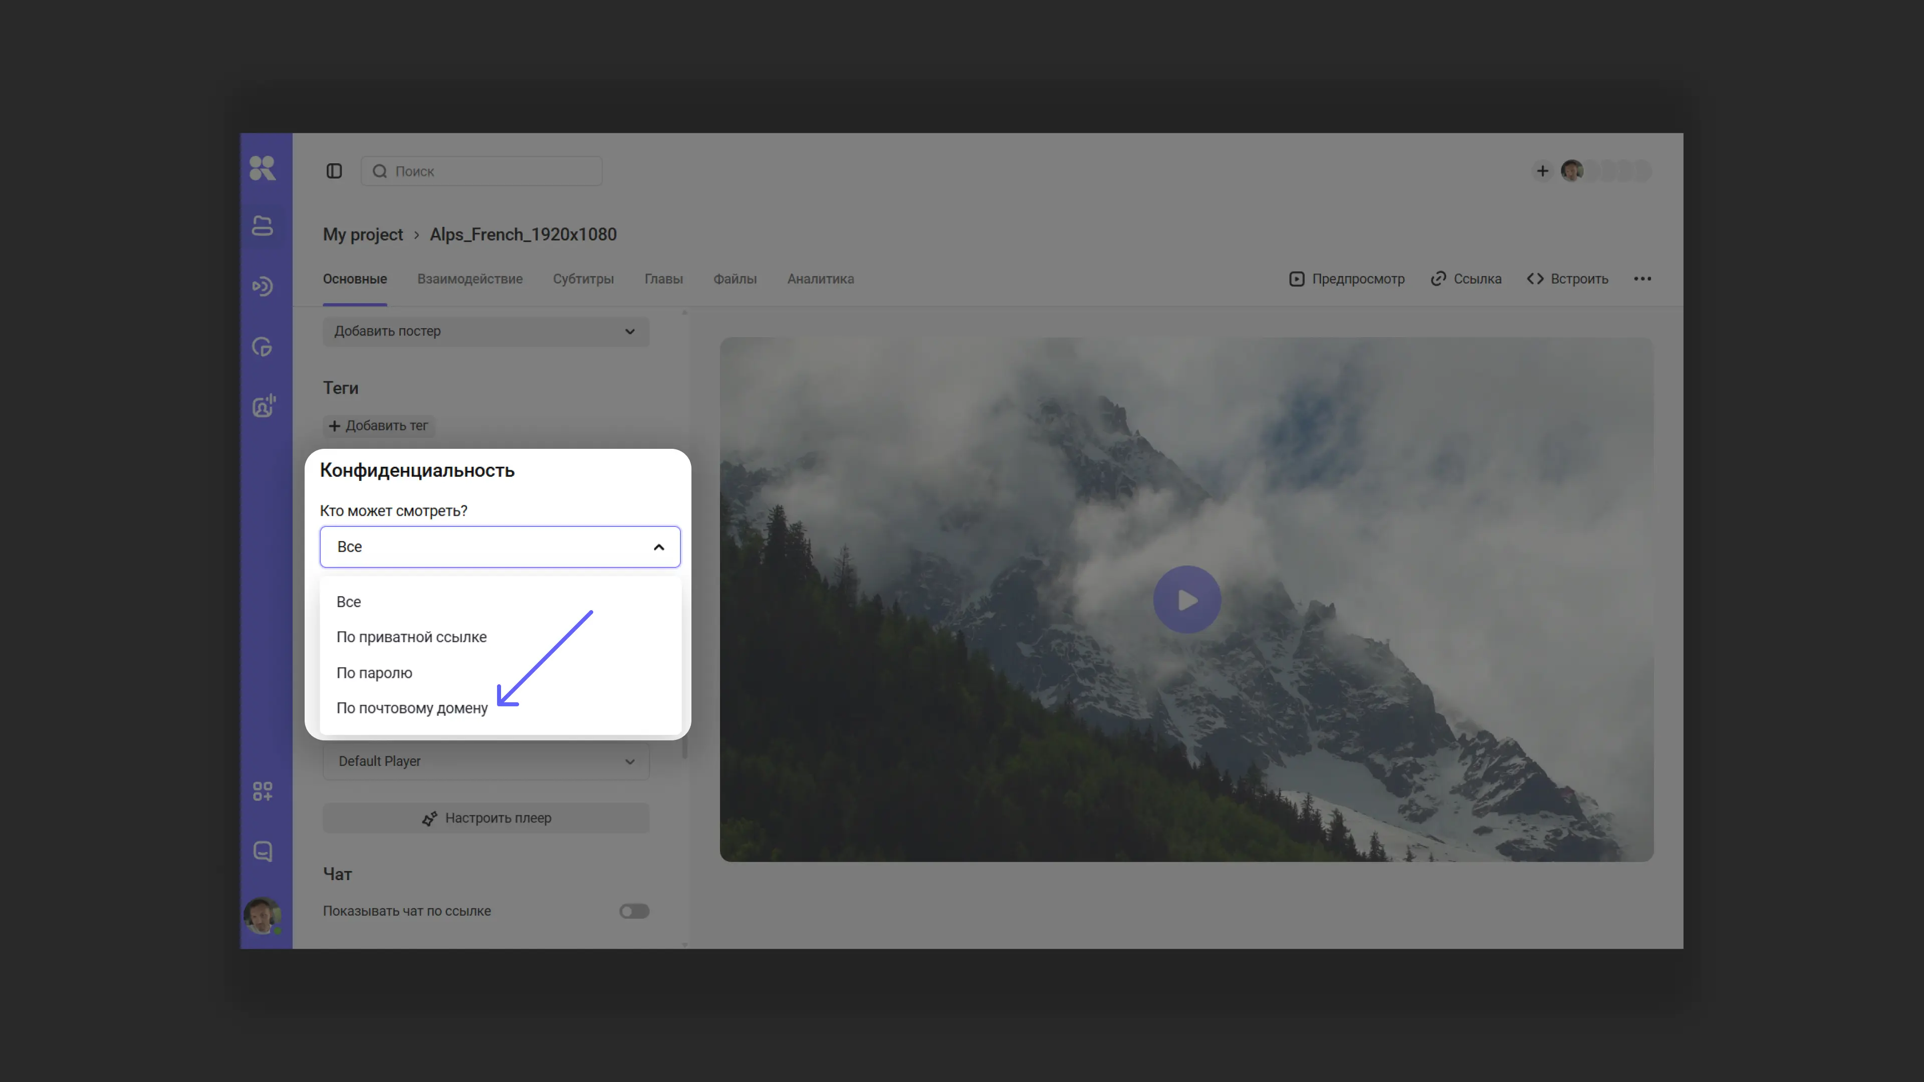Screen dimensions: 1924x1082
Task: Enable the show chat by link toggle
Action: click(x=634, y=911)
